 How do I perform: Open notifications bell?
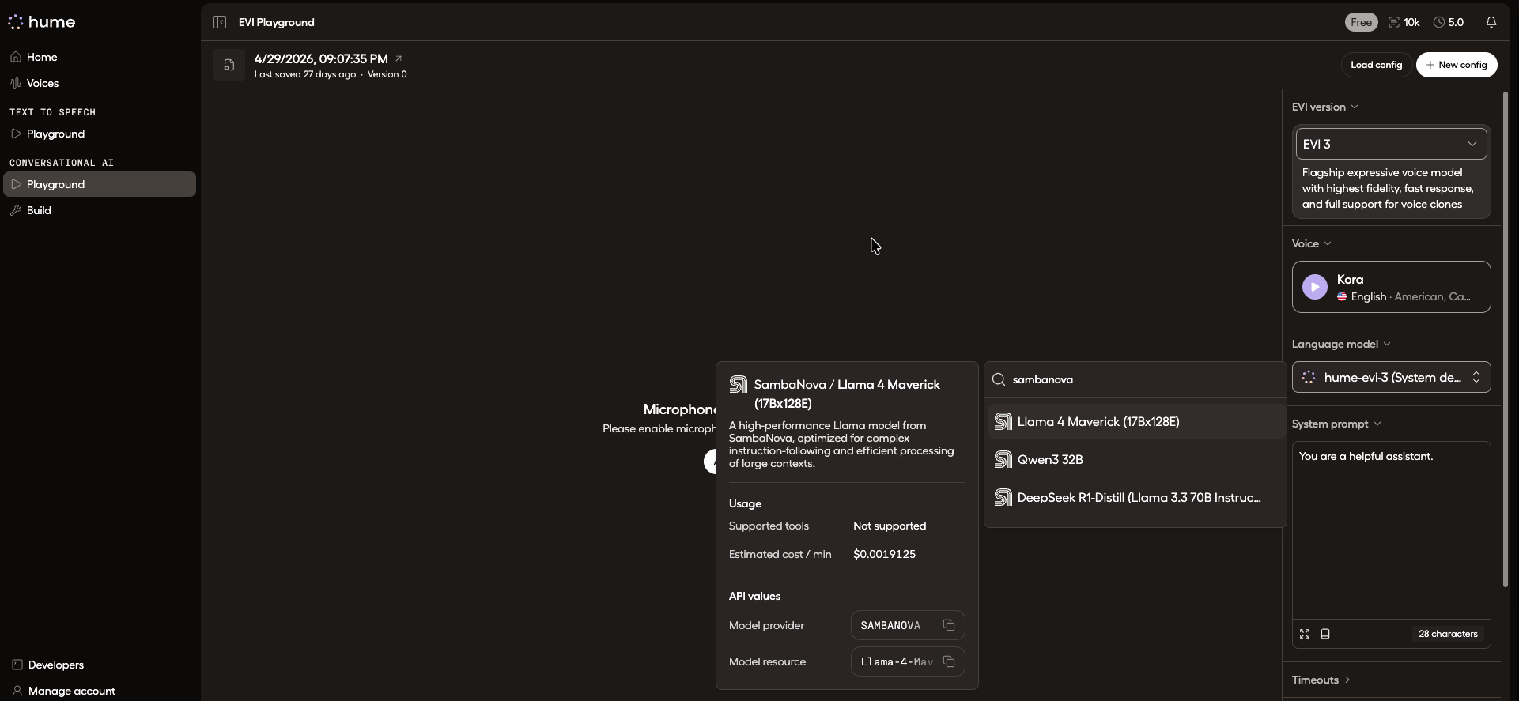1491,22
